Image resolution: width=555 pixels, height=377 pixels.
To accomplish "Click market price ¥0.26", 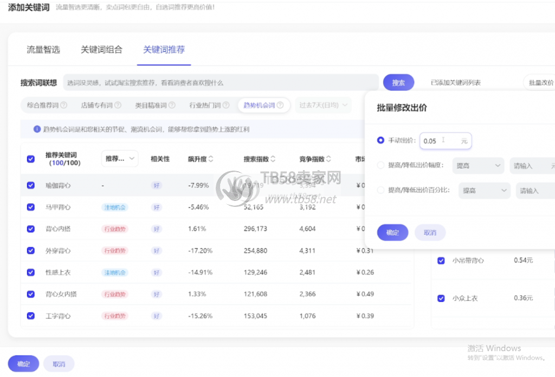I will coord(365,272).
